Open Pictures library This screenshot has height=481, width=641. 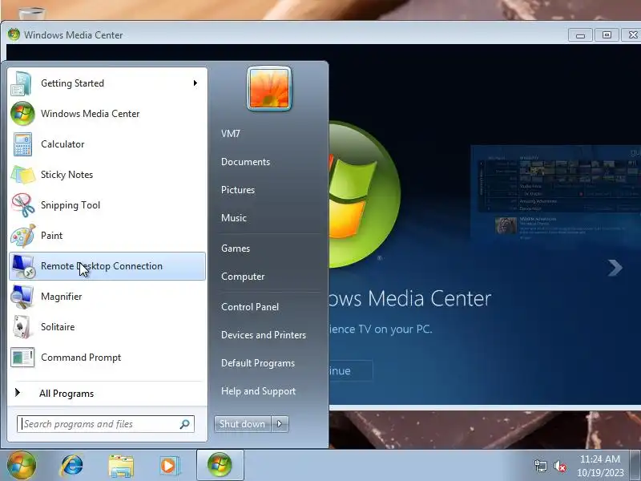point(238,190)
